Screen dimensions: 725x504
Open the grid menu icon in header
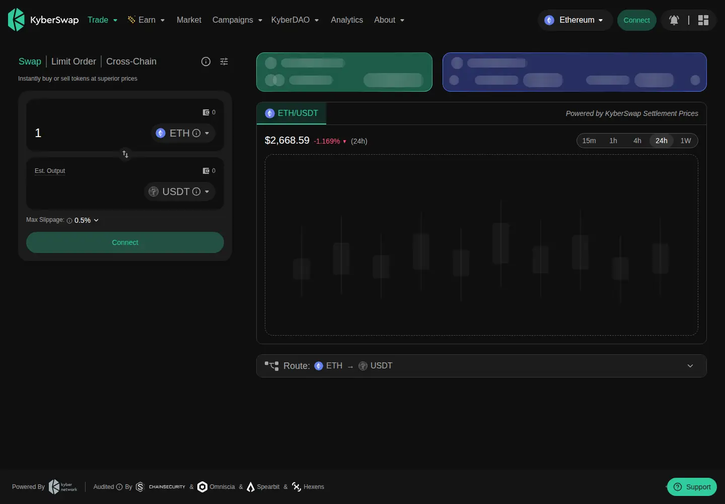(x=703, y=20)
